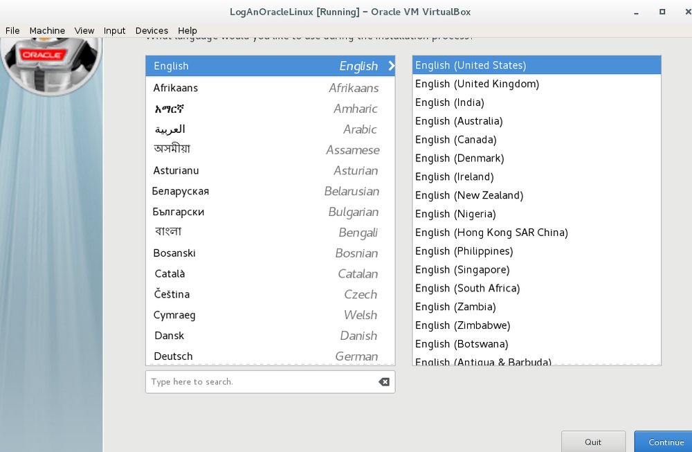Screen dimensions: 692x452
Task: Open the Input menu
Action: (x=114, y=30)
